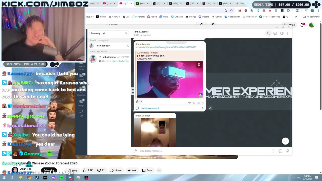Open the three-dot channel options menu

coord(288,33)
